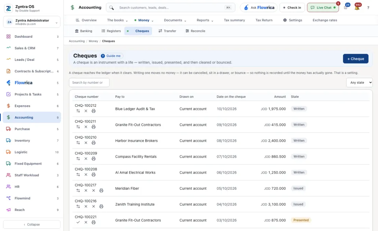Click the swap arrows icon under CHQ-100216

point(78,206)
